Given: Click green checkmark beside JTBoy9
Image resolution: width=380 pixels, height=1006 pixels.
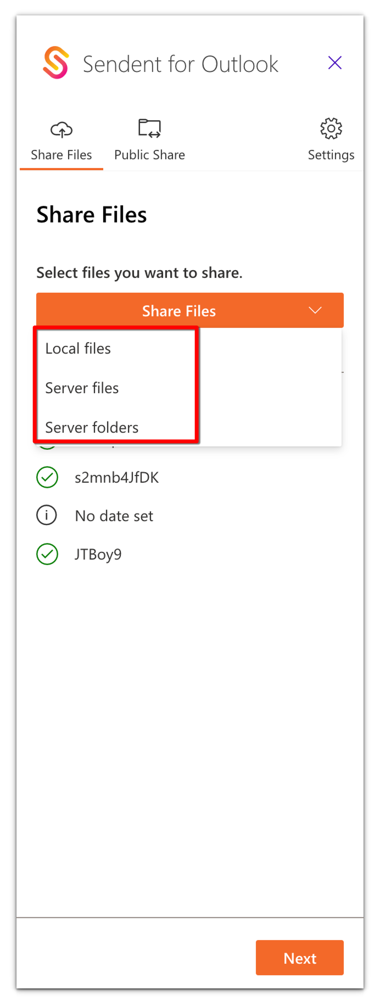Looking at the screenshot, I should point(47,554).
